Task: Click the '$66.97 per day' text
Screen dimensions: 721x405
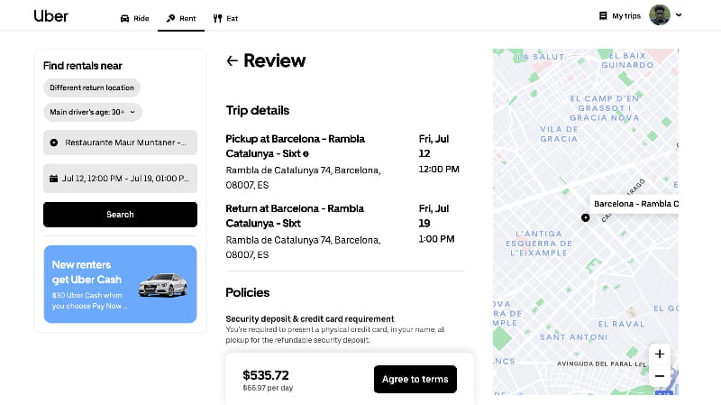Action: 268,388
